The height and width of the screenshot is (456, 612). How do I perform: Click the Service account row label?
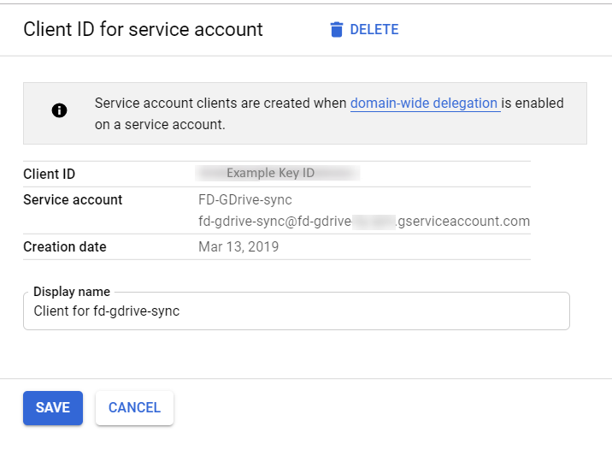(x=73, y=200)
